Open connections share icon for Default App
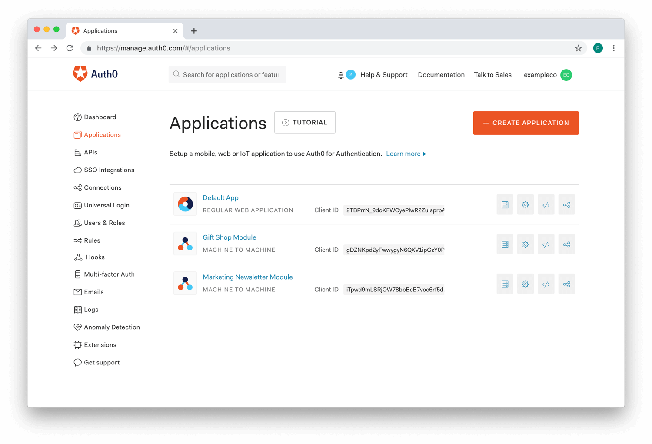Viewport: 652px width, 444px height. click(x=566, y=205)
